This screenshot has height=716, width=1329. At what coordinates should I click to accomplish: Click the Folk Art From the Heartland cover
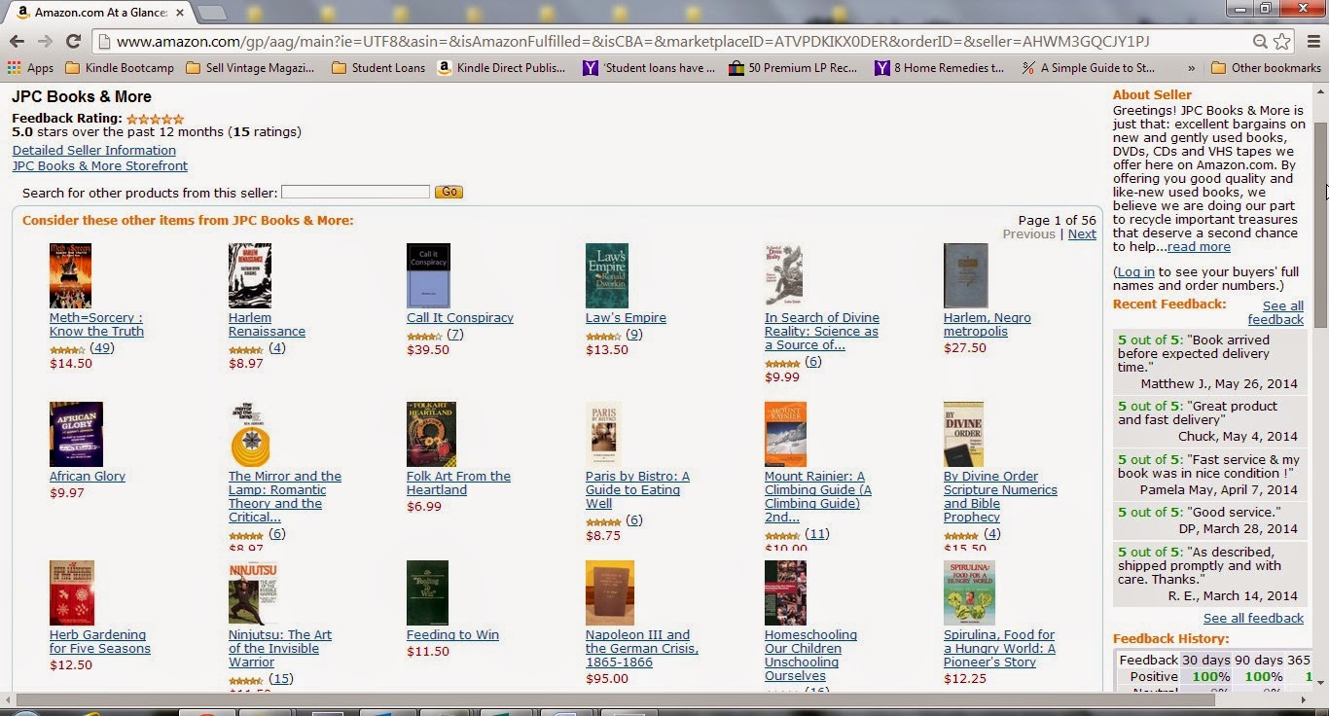pos(431,434)
